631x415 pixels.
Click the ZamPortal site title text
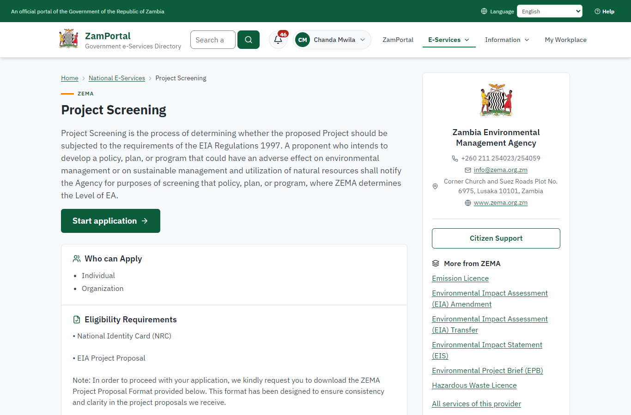[x=108, y=36]
